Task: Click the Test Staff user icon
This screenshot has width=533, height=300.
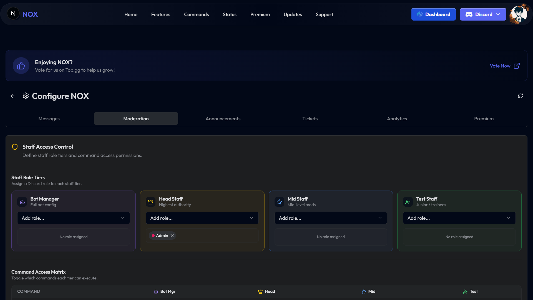Action: point(408,202)
